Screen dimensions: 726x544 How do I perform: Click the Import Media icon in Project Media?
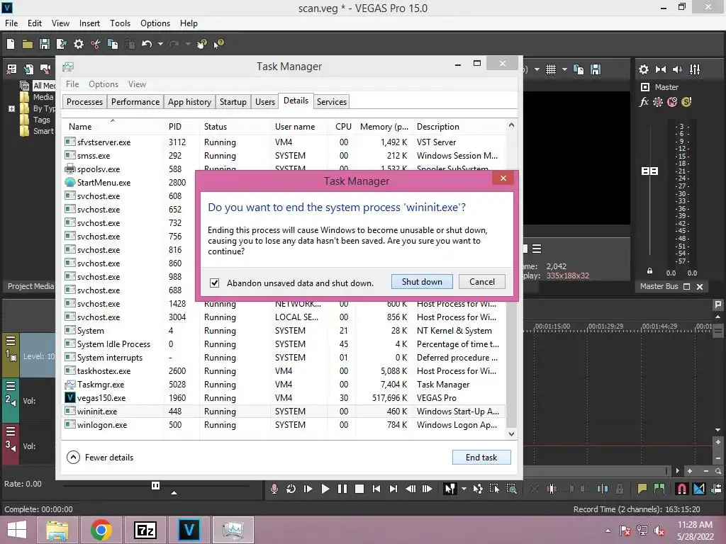pyautogui.click(x=28, y=69)
